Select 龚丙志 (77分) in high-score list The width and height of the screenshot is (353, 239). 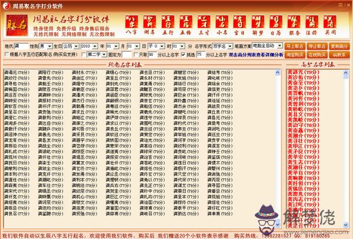[303, 200]
